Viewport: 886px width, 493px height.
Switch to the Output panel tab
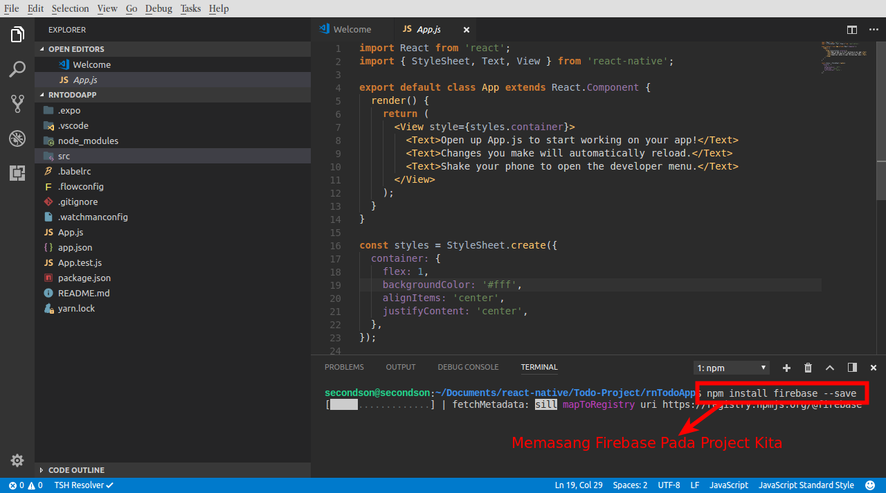click(x=401, y=367)
